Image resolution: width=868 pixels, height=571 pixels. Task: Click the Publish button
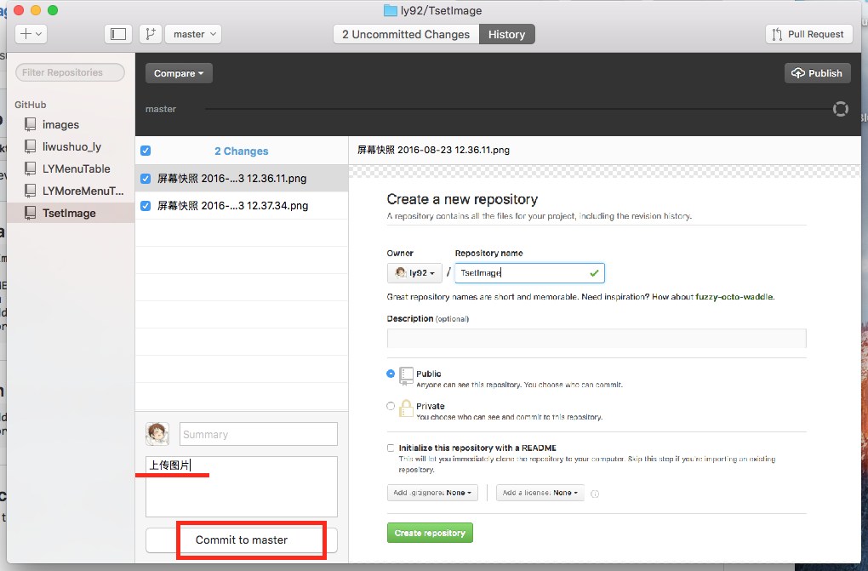(817, 73)
